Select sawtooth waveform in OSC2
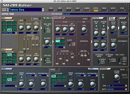130x94 pixels. pyautogui.click(x=4, y=55)
